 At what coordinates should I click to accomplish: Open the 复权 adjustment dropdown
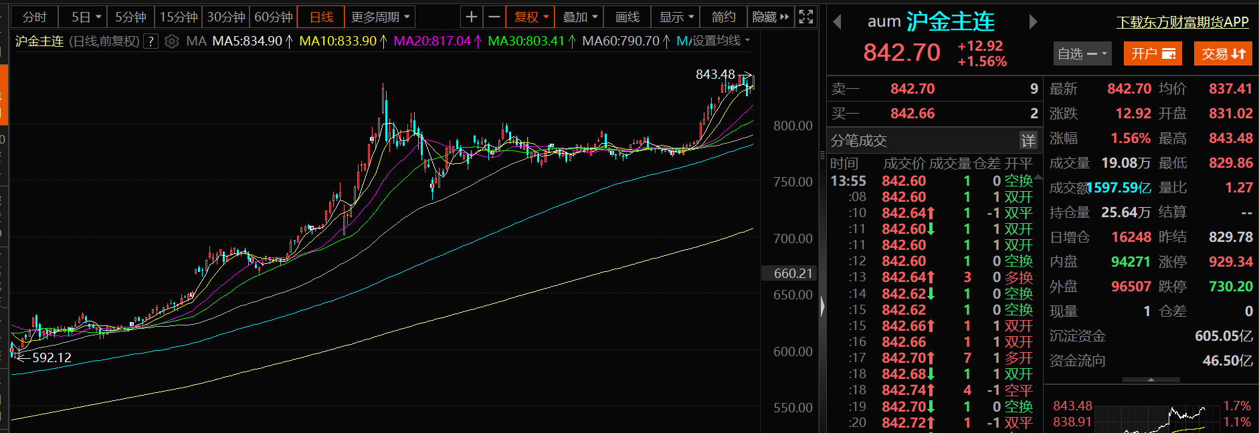point(530,17)
